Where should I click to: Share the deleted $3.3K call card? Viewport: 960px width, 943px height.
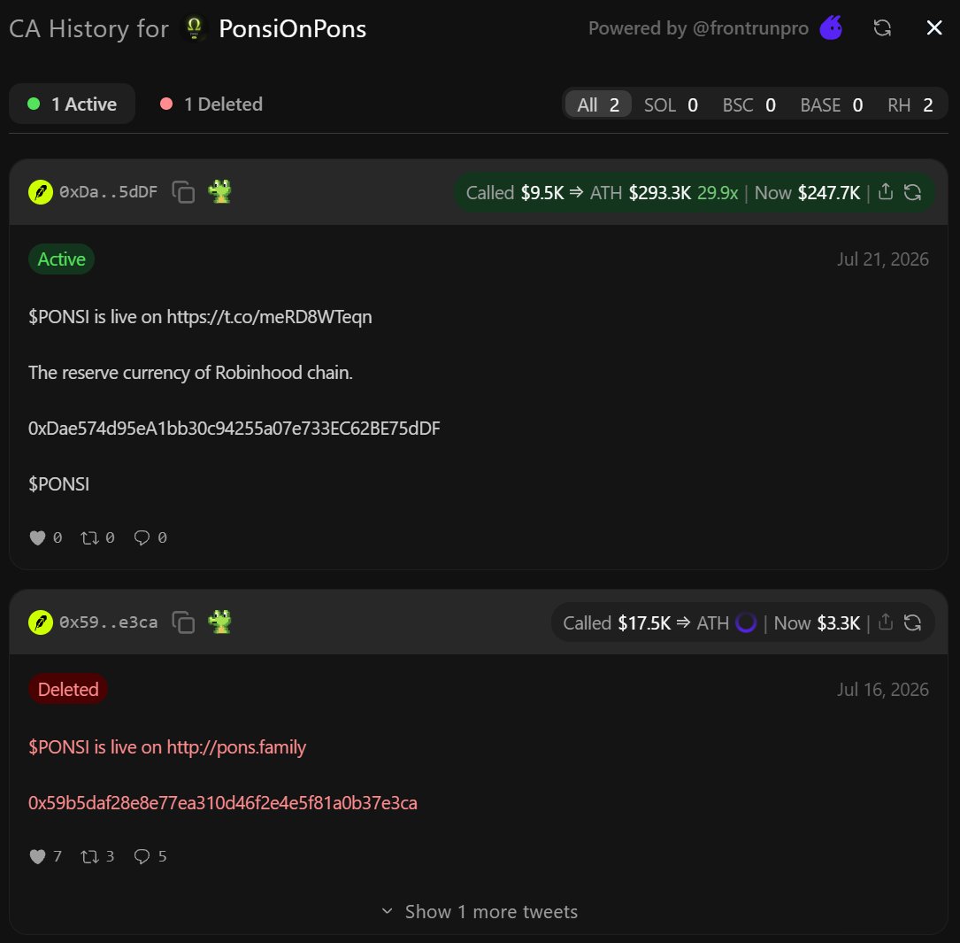886,622
